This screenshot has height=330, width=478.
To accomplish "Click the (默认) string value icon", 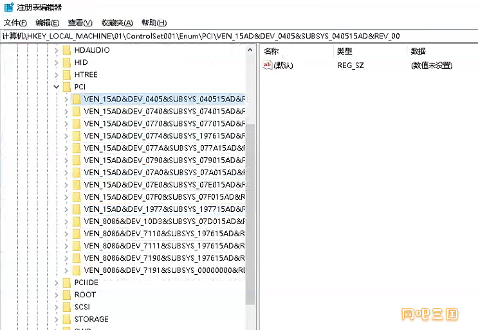I will (x=268, y=65).
